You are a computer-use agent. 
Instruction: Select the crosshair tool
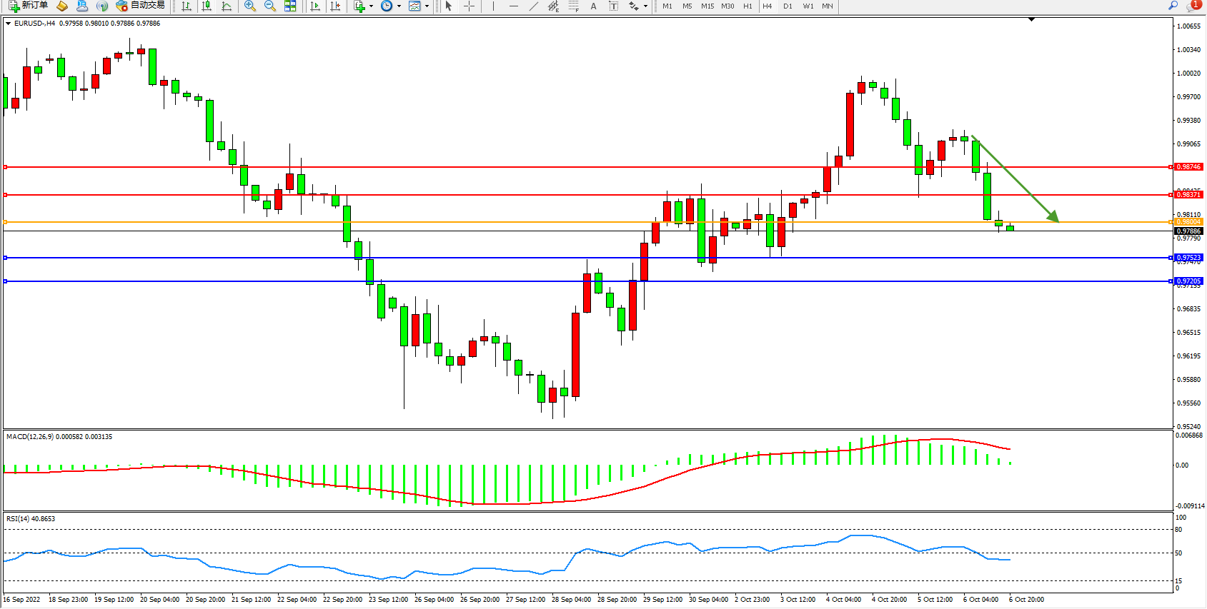469,6
